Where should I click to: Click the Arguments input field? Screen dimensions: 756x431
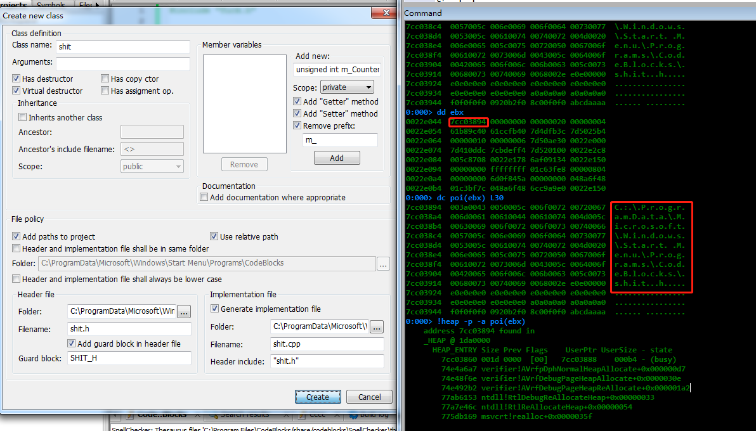coord(123,63)
